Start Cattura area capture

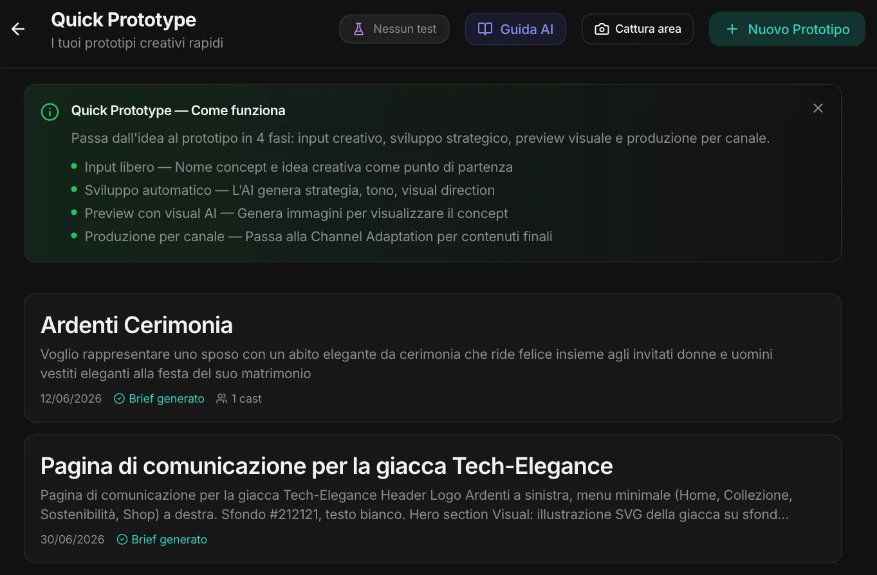[x=638, y=29]
